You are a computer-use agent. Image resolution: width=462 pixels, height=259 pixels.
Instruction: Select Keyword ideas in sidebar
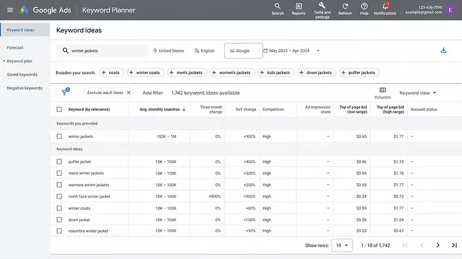(25, 30)
